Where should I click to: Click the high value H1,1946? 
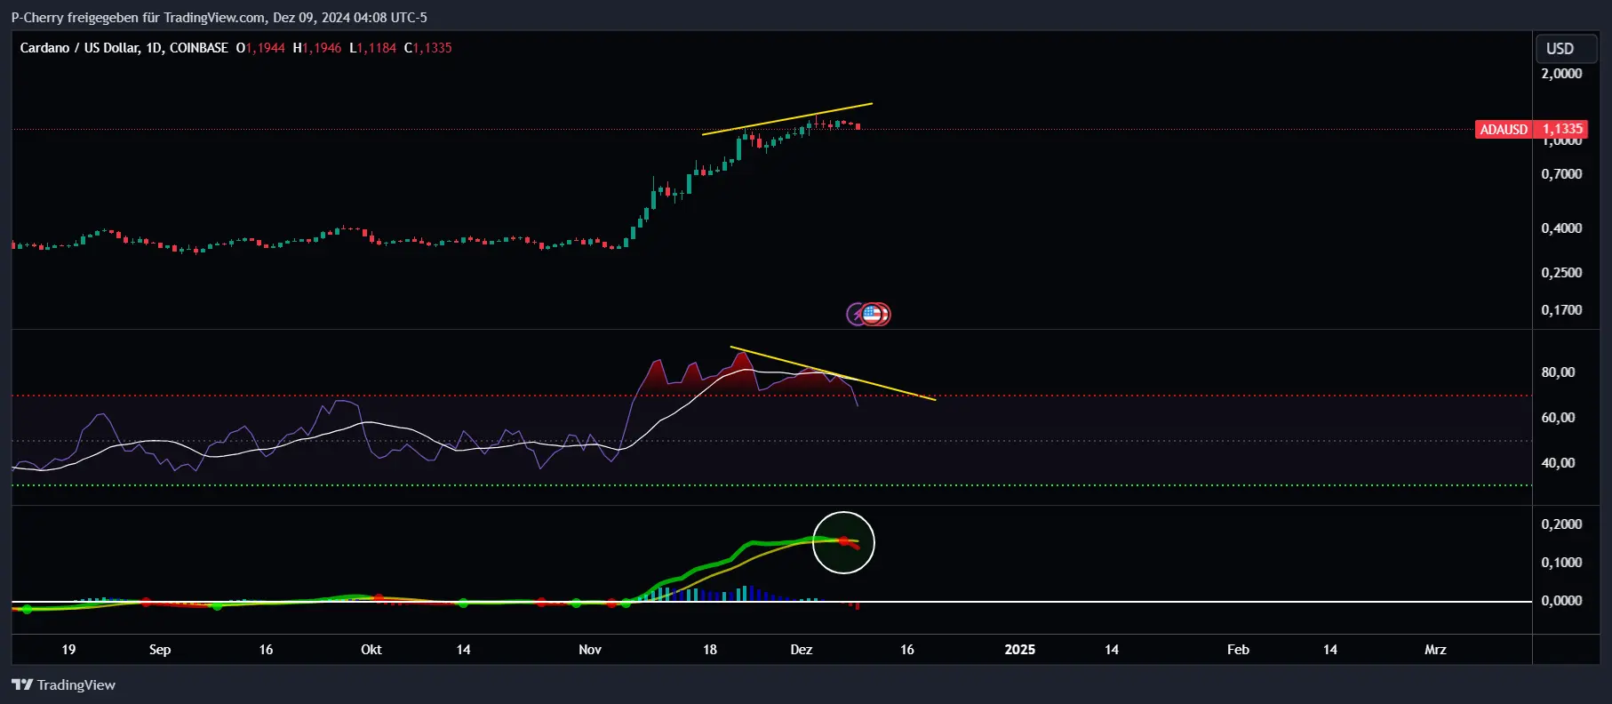[317, 48]
